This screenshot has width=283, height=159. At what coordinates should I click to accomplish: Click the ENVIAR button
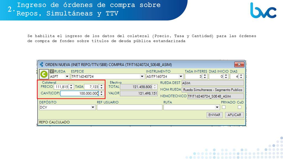(x=214, y=115)
